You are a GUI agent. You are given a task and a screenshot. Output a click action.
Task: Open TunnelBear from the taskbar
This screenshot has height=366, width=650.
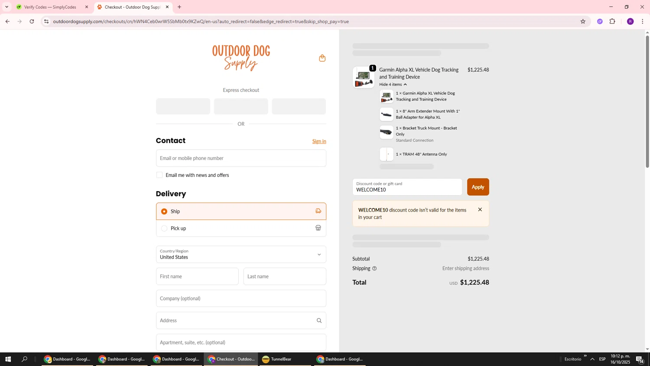point(286,359)
